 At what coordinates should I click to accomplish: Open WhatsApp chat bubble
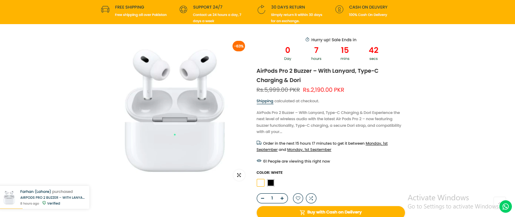(x=505, y=206)
